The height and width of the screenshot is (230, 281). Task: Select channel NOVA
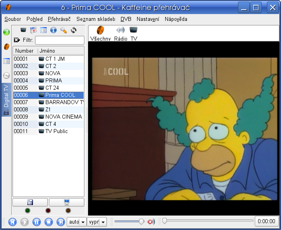[x=48, y=73]
